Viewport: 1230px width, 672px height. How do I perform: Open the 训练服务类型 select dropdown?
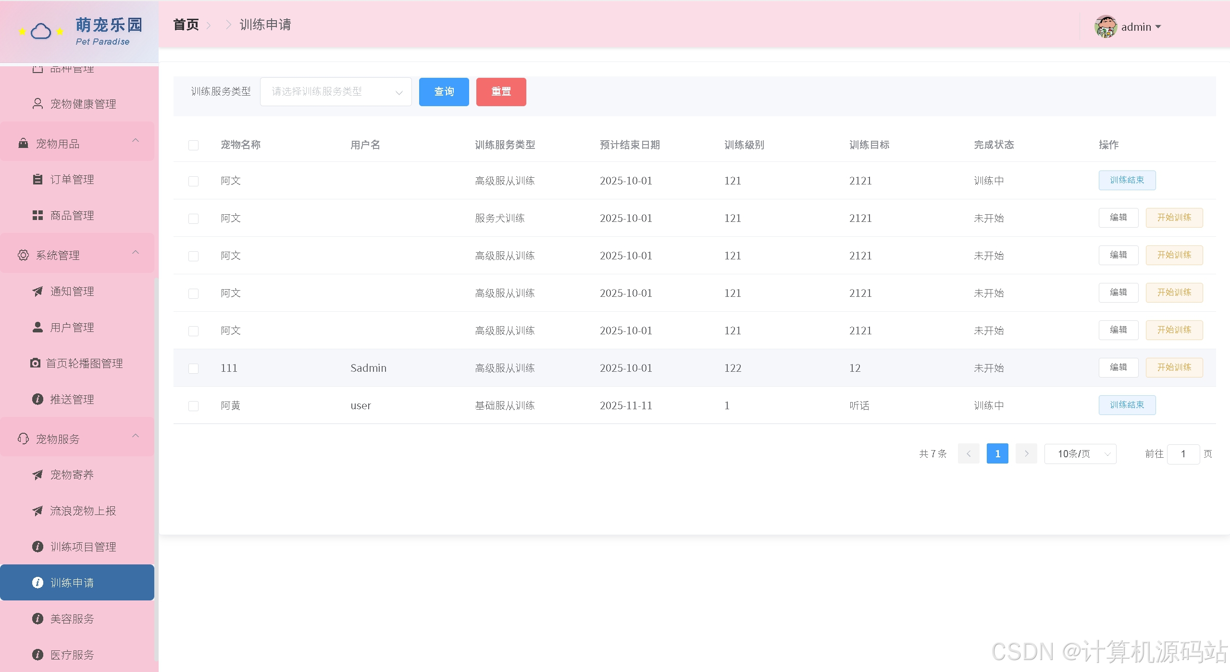point(335,92)
